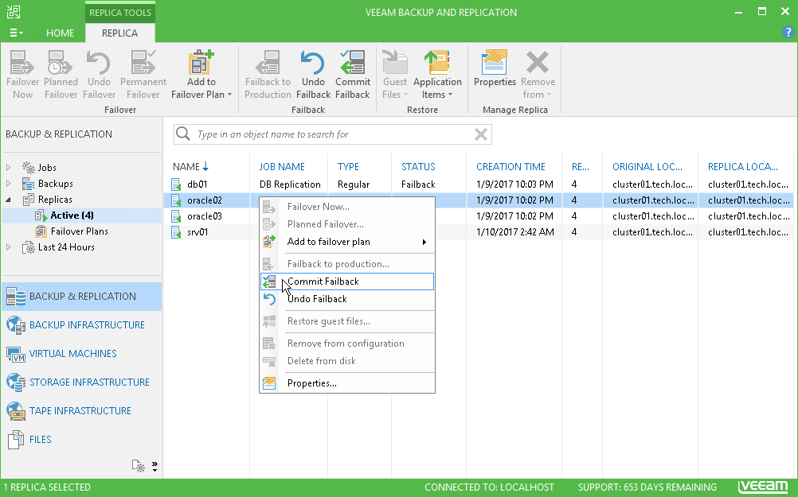Screen dimensions: 798x497
Task: Click the navigation pane overflow chevron
Action: (x=155, y=466)
